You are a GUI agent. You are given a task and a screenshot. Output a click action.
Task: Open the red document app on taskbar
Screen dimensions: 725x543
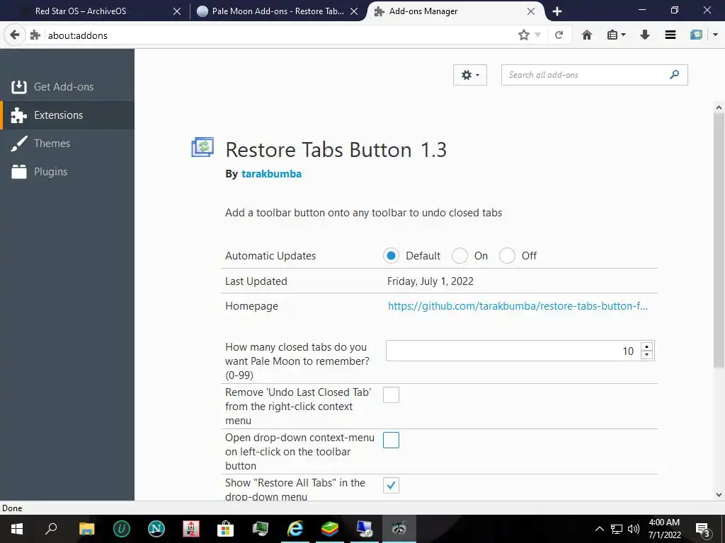click(191, 528)
